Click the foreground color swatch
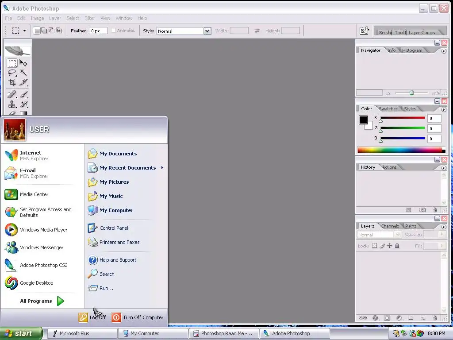 (363, 120)
